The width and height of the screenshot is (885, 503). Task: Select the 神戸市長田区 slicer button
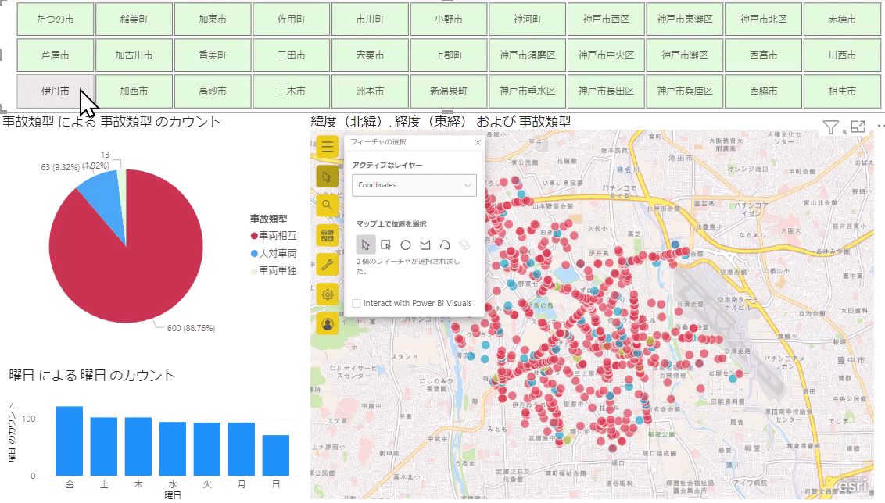606,91
